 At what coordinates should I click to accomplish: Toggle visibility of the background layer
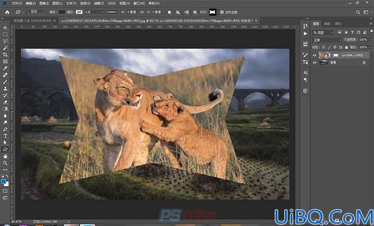point(315,62)
